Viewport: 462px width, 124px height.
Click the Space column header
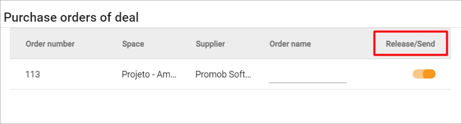click(x=133, y=44)
